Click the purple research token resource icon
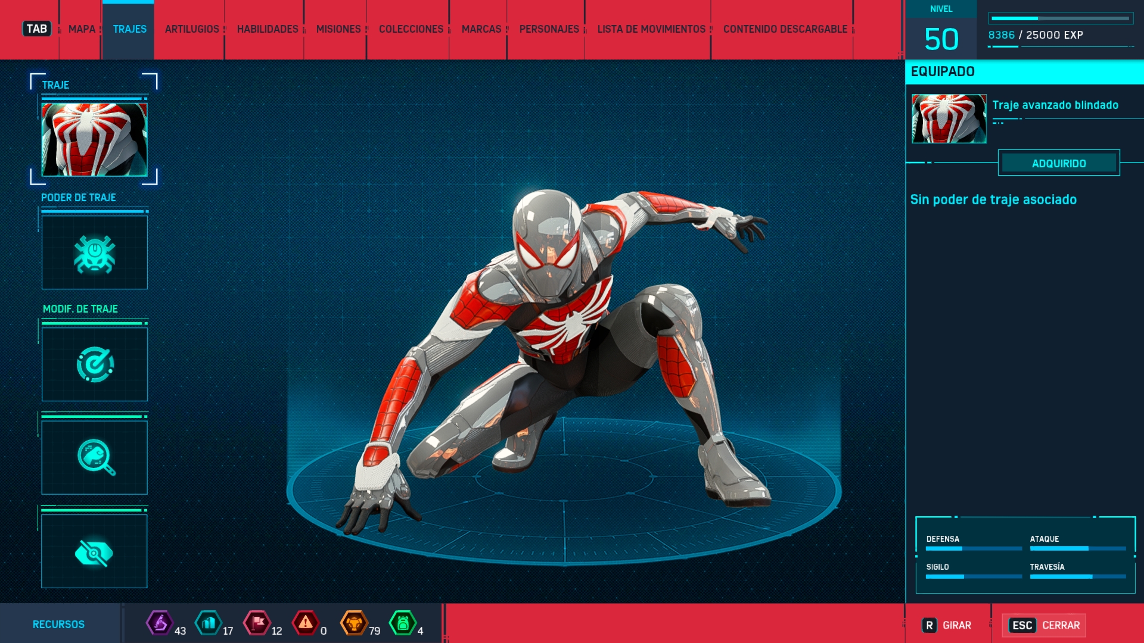This screenshot has height=643, width=1144. [x=160, y=623]
